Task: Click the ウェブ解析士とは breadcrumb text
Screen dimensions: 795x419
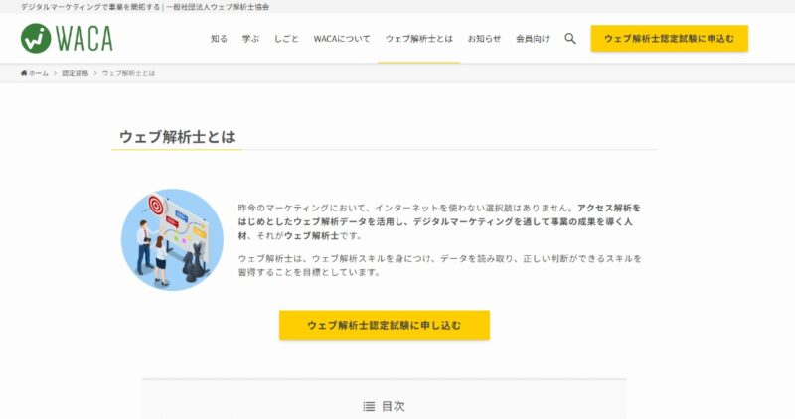Action: pos(128,73)
